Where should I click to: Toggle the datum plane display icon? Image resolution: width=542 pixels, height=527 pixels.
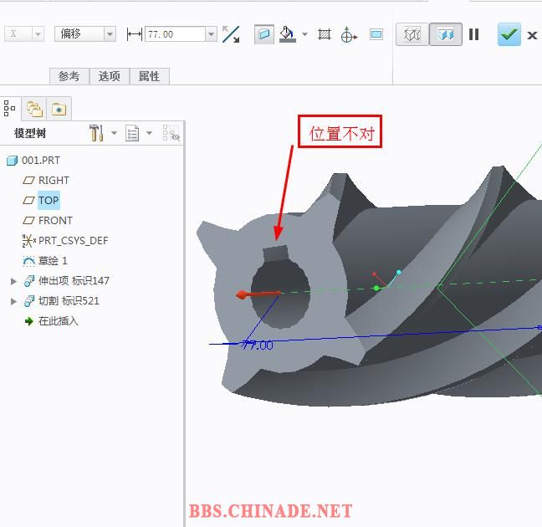point(264,34)
